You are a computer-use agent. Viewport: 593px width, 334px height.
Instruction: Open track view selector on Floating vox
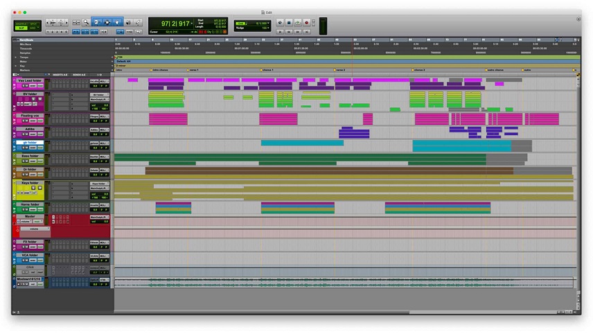point(33,121)
